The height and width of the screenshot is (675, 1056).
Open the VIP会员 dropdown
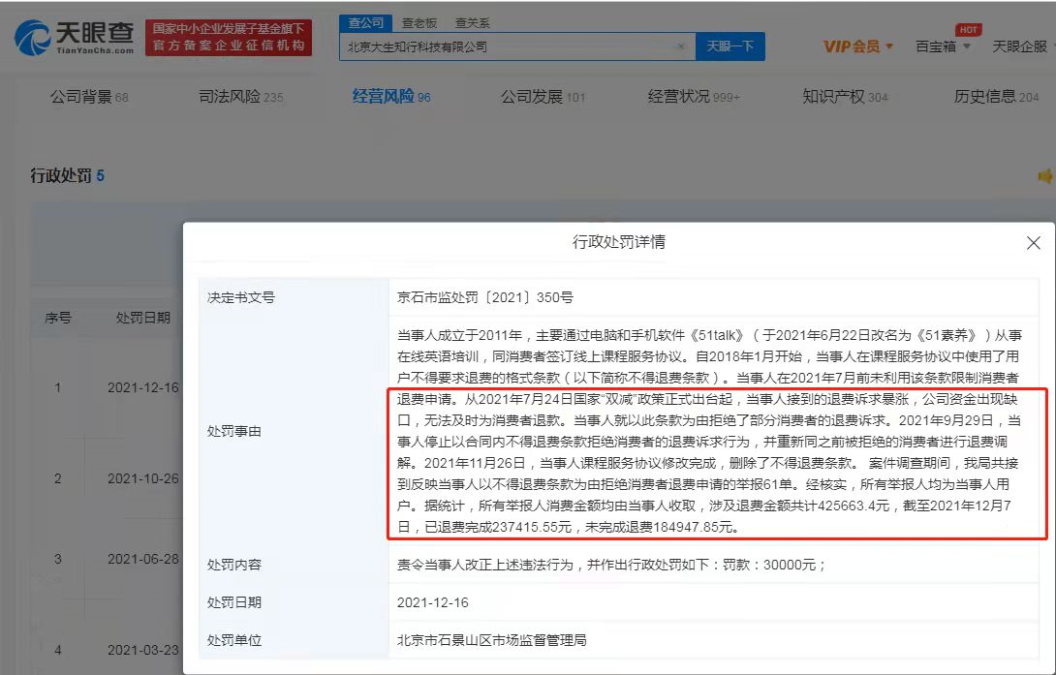858,46
